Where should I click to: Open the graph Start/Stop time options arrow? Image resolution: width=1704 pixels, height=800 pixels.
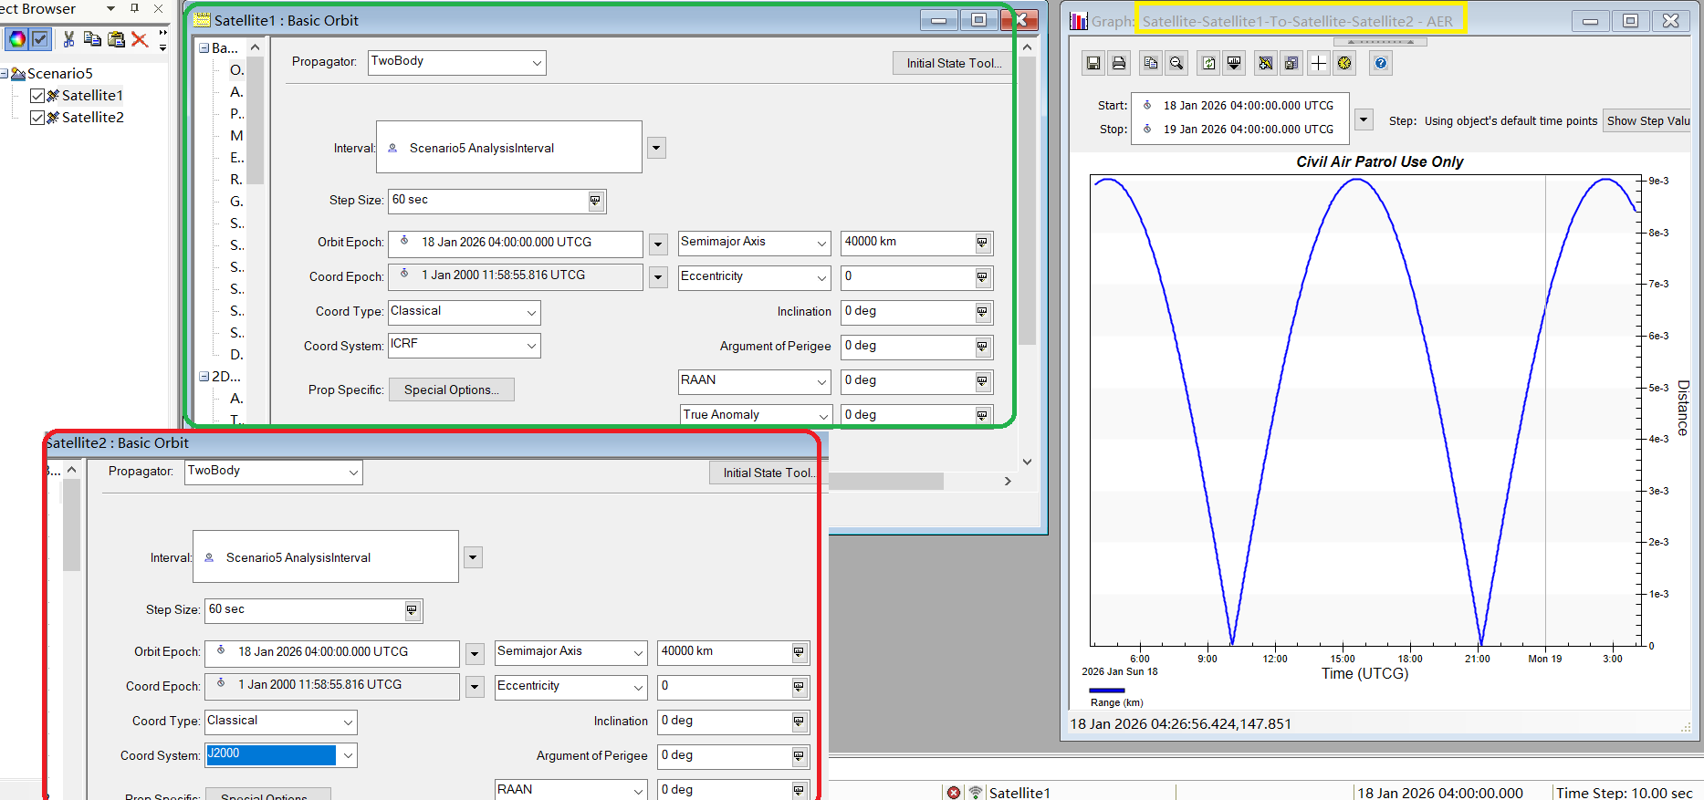click(1364, 119)
